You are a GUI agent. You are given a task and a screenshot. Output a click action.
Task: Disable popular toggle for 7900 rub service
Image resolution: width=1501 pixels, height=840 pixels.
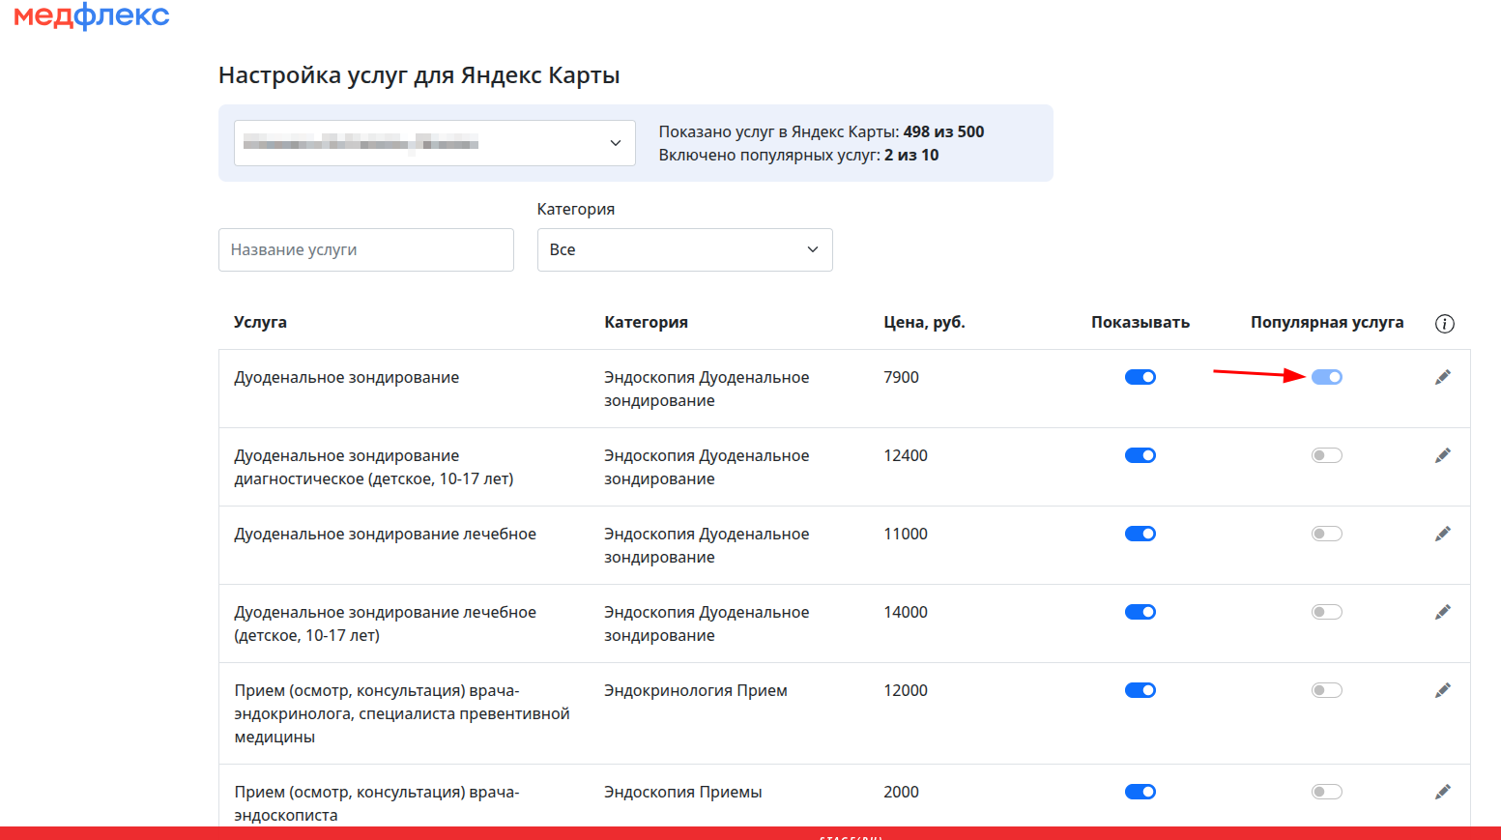pos(1326,377)
